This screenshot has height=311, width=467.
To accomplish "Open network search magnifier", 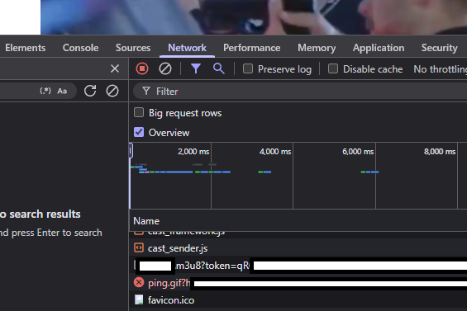I will click(x=218, y=68).
